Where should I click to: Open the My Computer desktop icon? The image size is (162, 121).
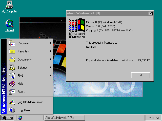[9, 5]
